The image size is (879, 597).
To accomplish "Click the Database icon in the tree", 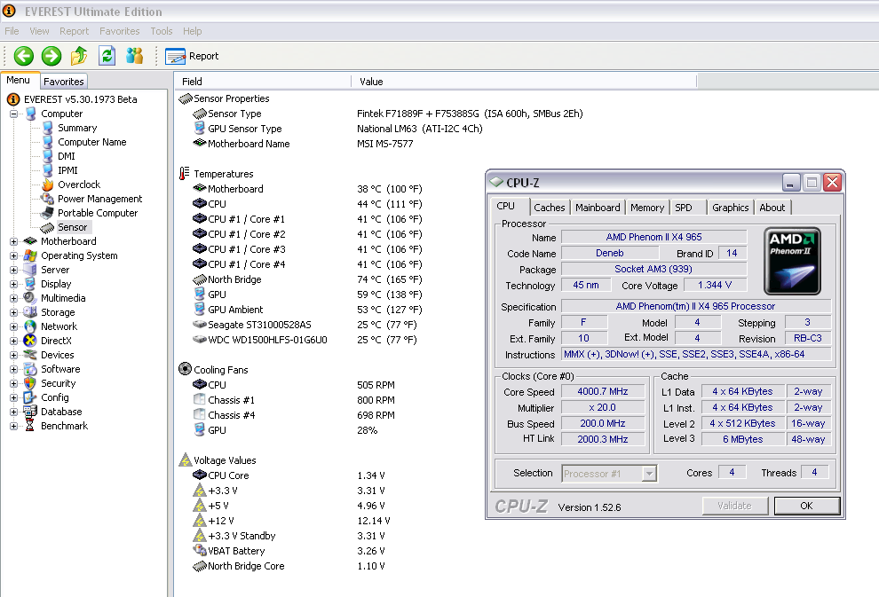I will (30, 412).
